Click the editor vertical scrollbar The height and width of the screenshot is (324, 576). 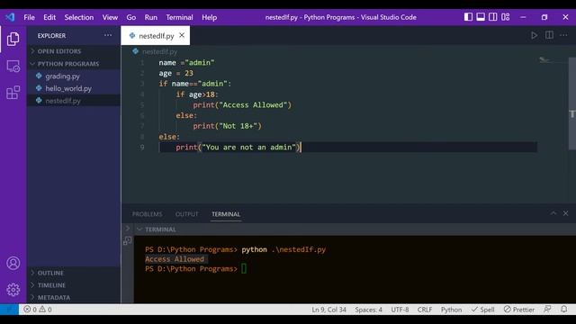[572, 103]
